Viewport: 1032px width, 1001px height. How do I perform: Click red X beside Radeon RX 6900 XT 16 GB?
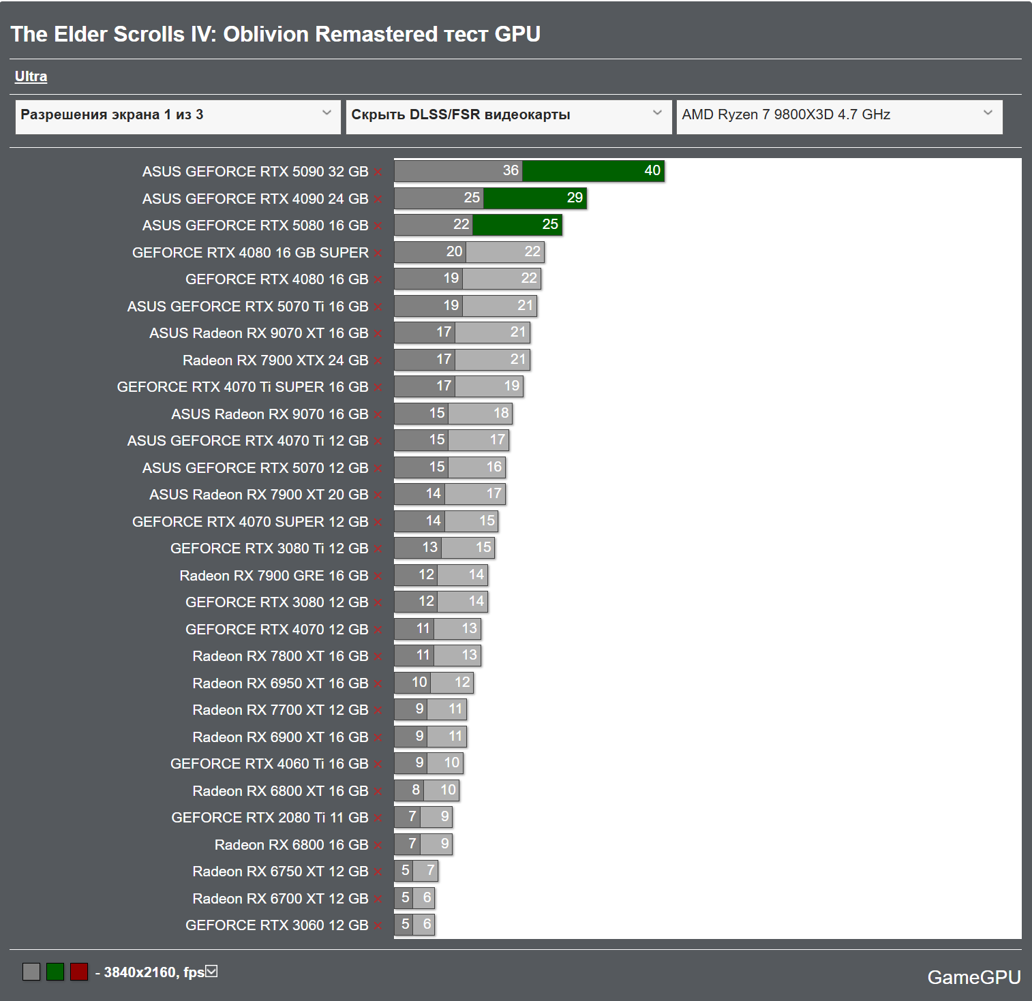click(378, 738)
